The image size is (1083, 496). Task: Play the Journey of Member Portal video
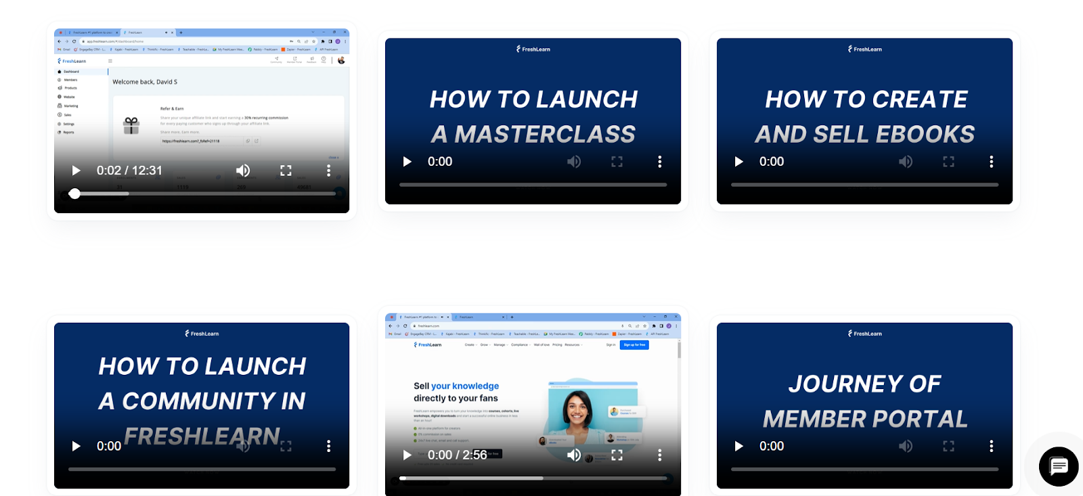(738, 446)
